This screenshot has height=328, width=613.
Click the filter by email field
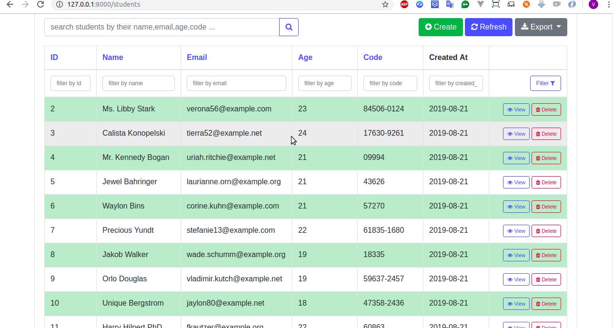236,83
